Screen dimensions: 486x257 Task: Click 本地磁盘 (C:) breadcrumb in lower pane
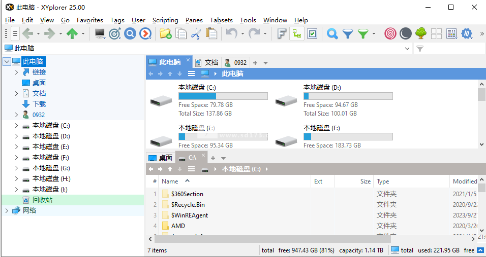pos(241,169)
